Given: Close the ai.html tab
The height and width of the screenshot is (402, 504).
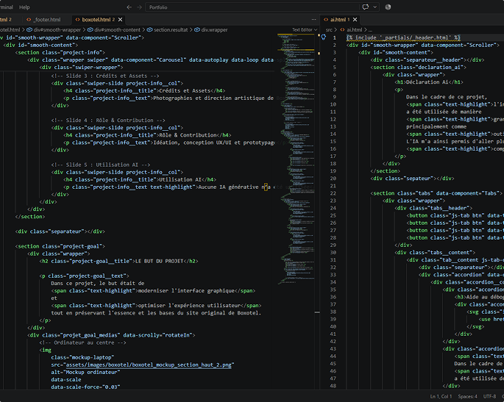Looking at the screenshot, I should click(355, 20).
